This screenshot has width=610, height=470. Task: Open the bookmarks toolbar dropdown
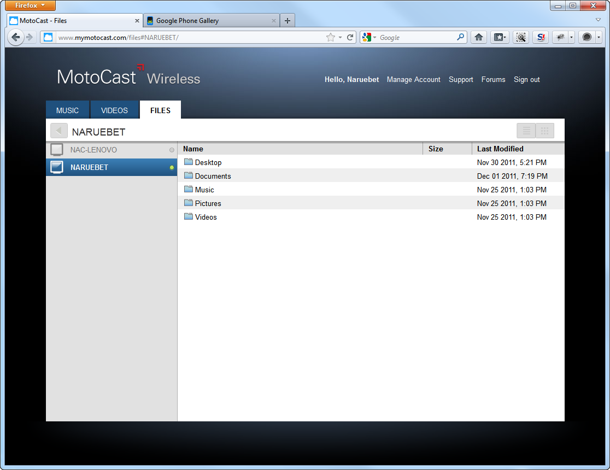coord(500,37)
